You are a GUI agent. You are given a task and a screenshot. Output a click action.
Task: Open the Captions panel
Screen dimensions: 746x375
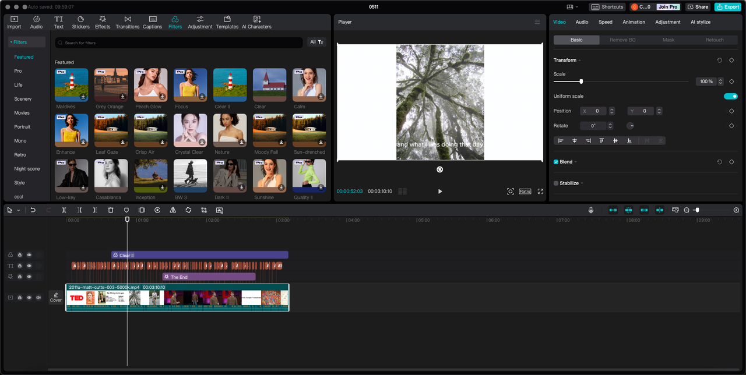[x=152, y=22]
